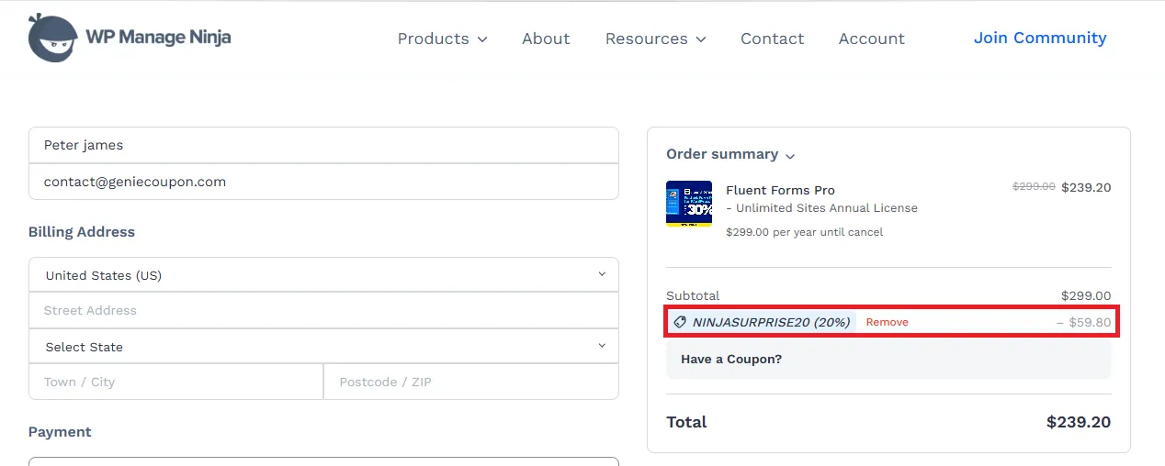Focus the Peter james name field

tap(323, 145)
